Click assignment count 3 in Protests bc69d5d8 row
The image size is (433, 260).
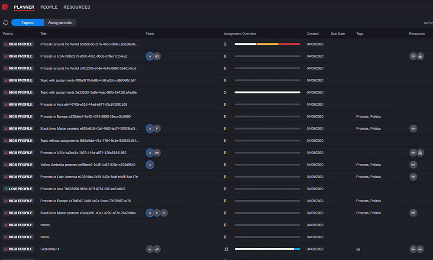coord(225,44)
